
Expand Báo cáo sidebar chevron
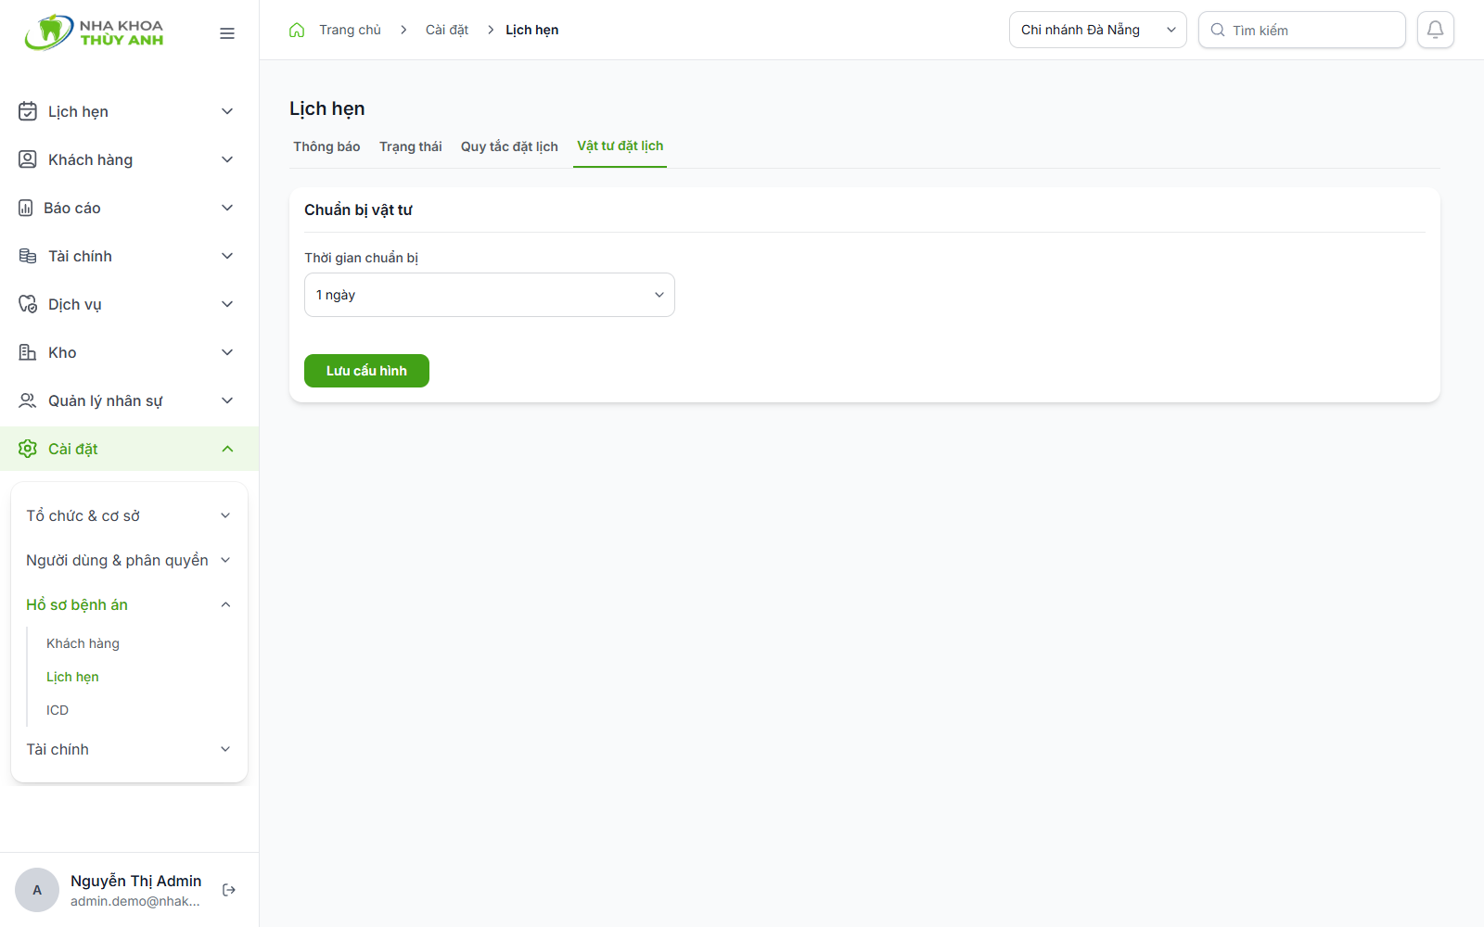(x=227, y=208)
